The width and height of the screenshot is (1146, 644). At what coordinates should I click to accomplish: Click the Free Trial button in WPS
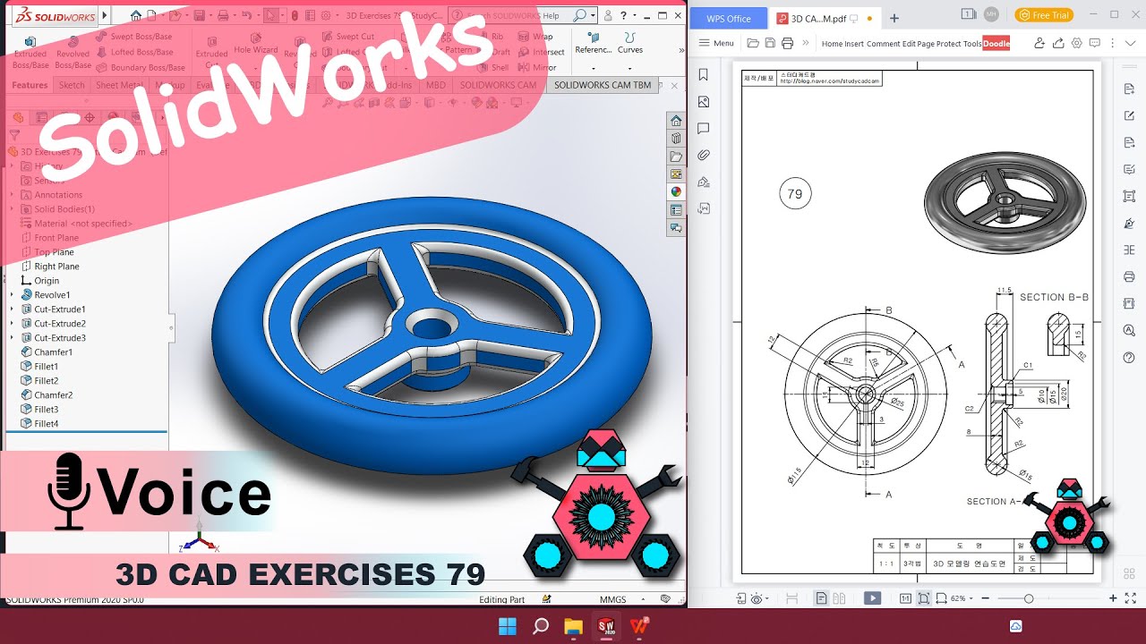click(1044, 15)
